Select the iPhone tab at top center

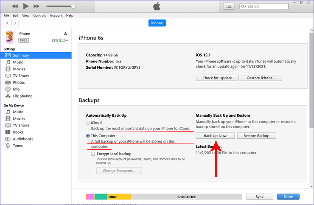click(157, 23)
